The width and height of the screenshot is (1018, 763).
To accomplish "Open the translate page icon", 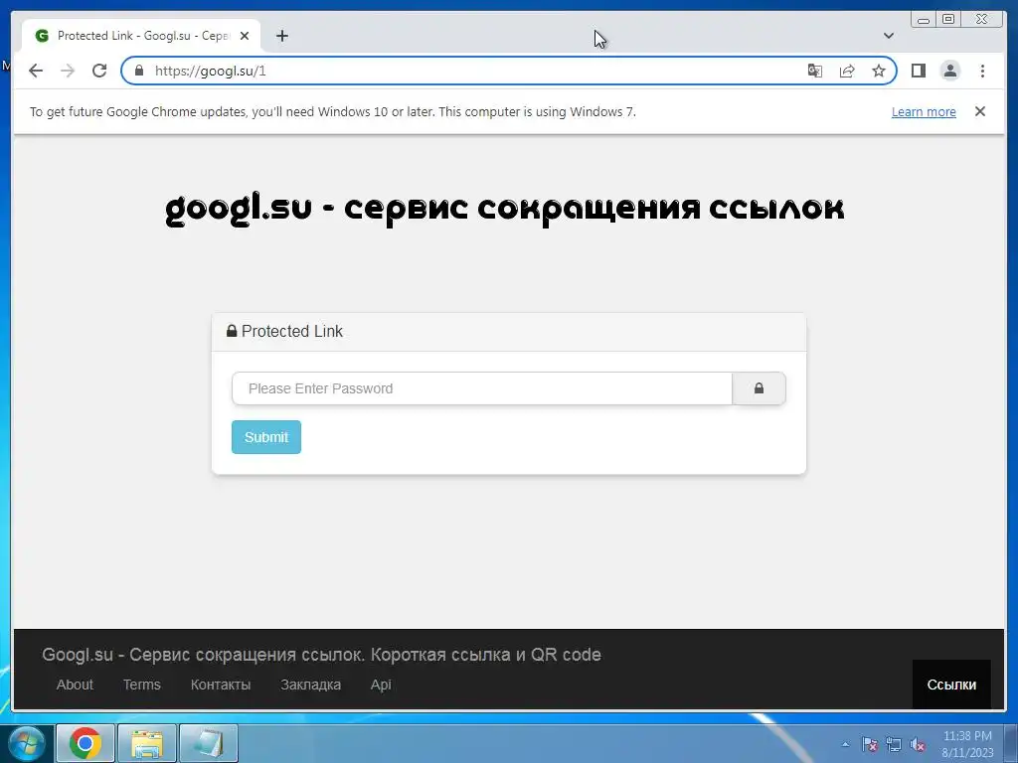I will click(815, 71).
